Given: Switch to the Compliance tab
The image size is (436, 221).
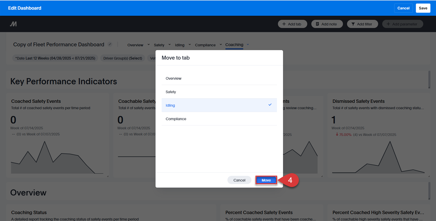Looking at the screenshot, I should pos(205,45).
